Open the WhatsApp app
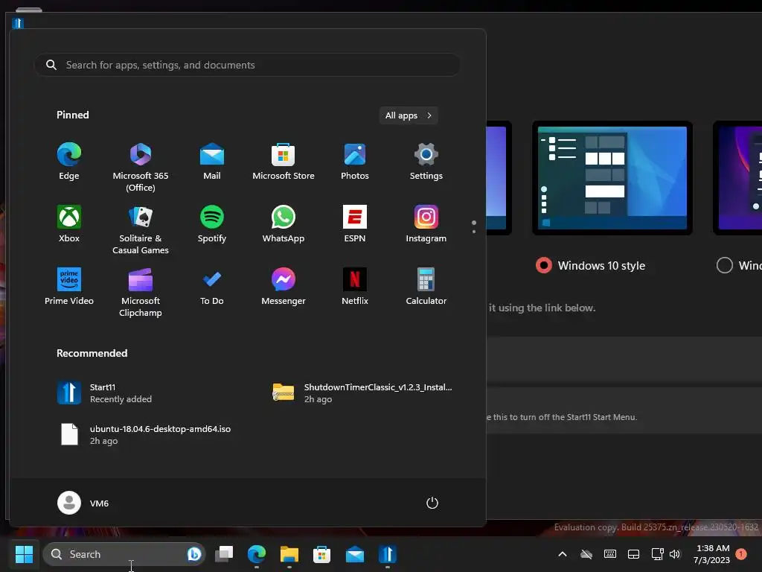This screenshot has width=762, height=572. [x=284, y=224]
